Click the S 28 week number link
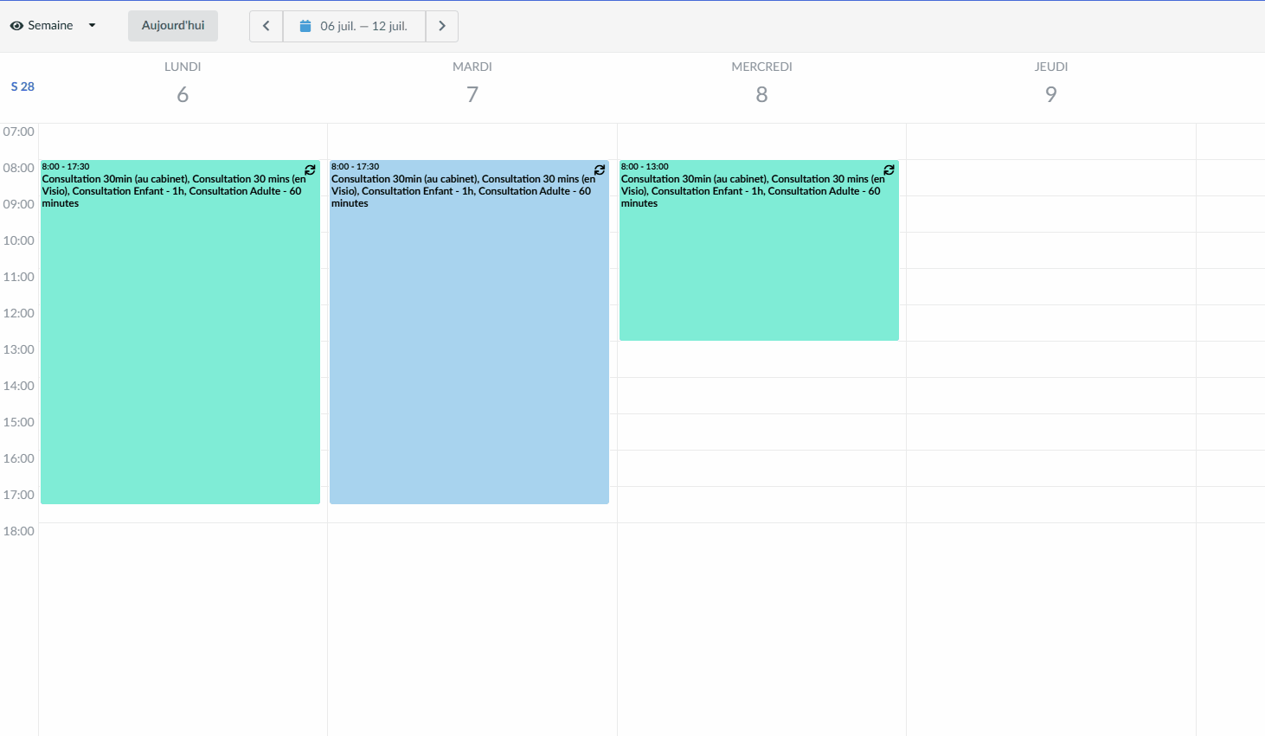Image resolution: width=1265 pixels, height=736 pixels. point(22,86)
